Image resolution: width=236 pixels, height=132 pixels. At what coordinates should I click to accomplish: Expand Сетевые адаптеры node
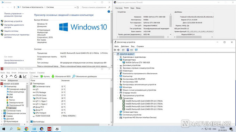pos(118,112)
